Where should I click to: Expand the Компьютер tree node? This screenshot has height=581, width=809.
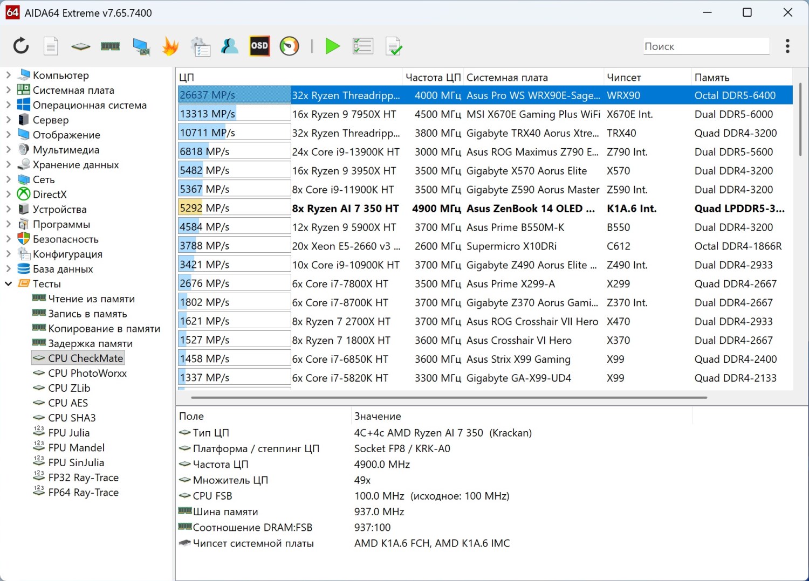point(8,75)
